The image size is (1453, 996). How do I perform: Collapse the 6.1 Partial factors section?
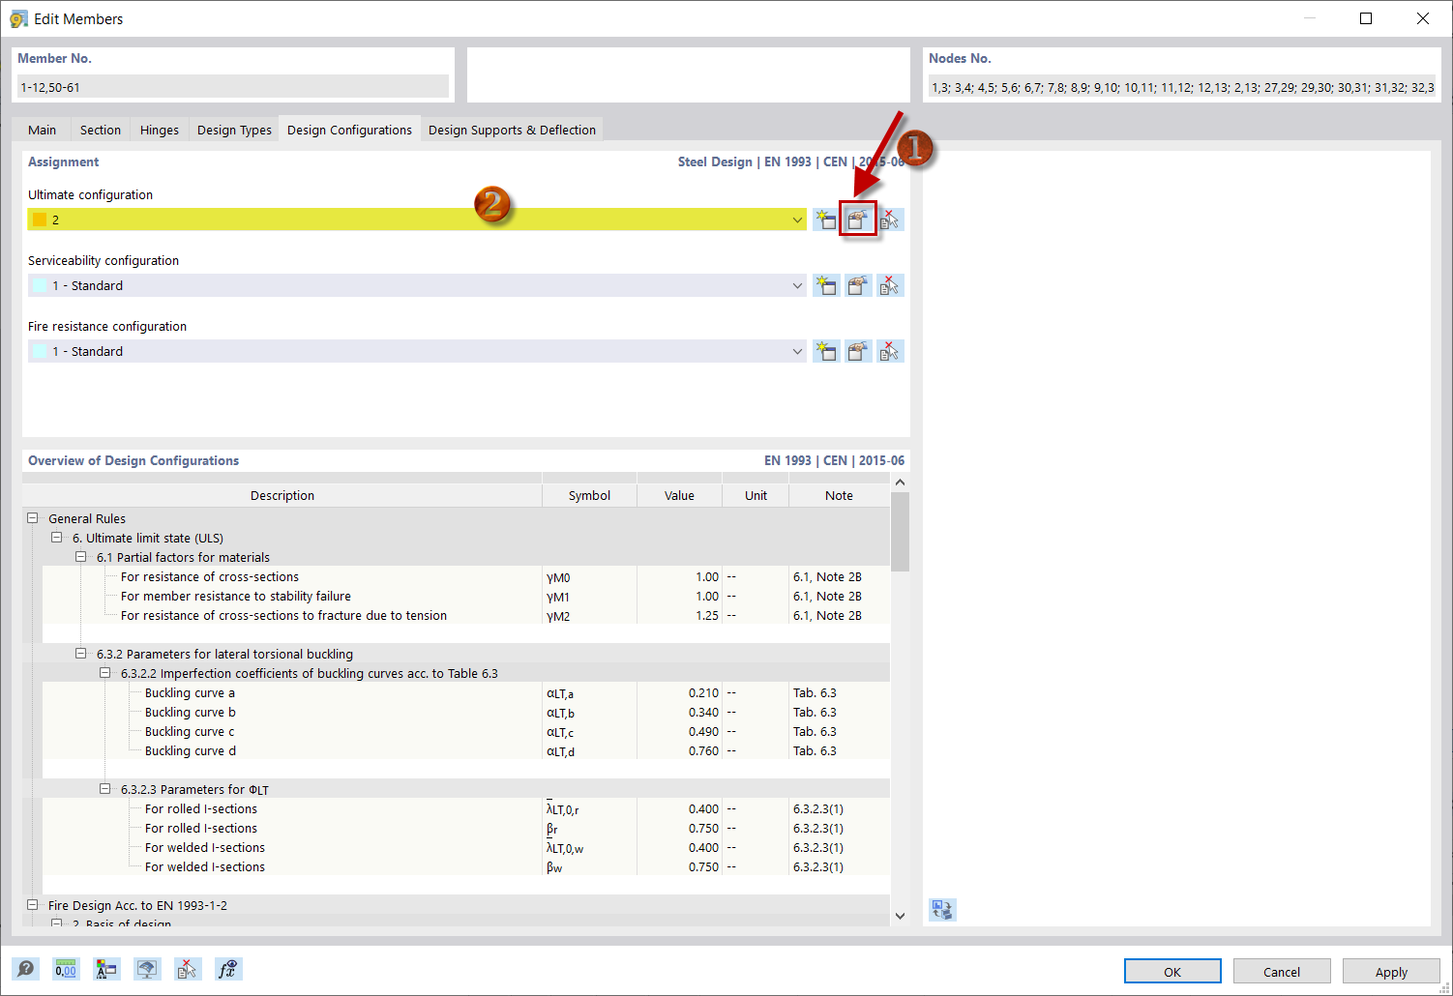coord(81,557)
